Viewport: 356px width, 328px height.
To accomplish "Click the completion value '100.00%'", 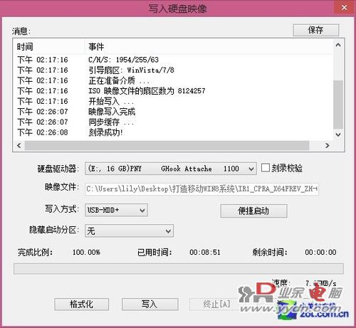I will point(86,252).
